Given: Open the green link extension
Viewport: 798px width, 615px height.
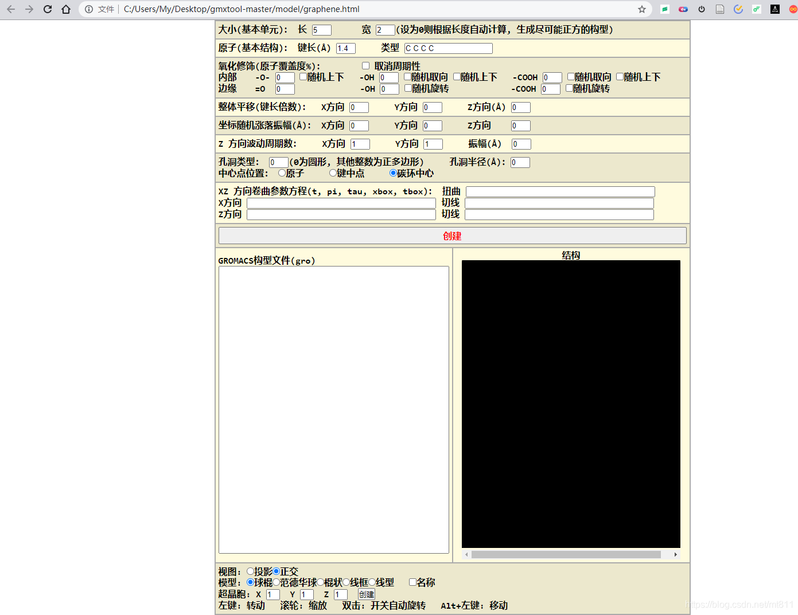Looking at the screenshot, I should [757, 9].
